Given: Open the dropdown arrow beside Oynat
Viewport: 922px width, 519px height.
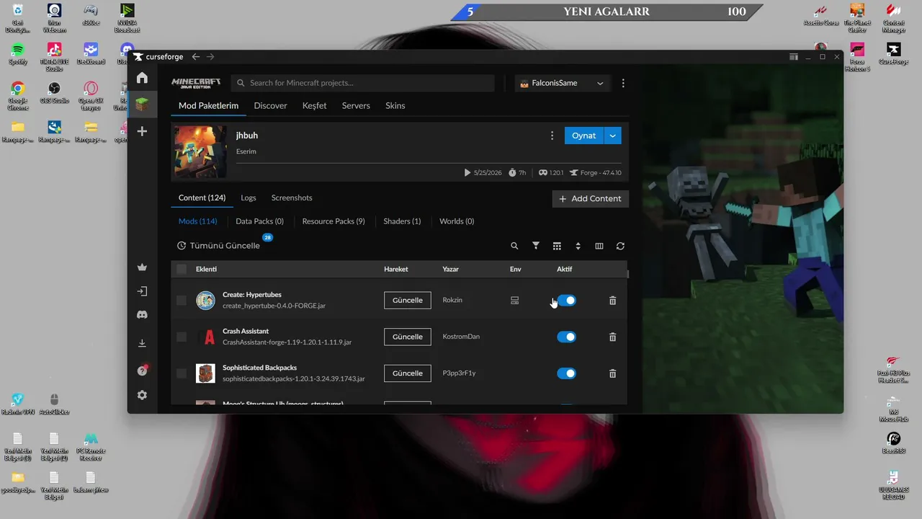Looking at the screenshot, I should 613,136.
